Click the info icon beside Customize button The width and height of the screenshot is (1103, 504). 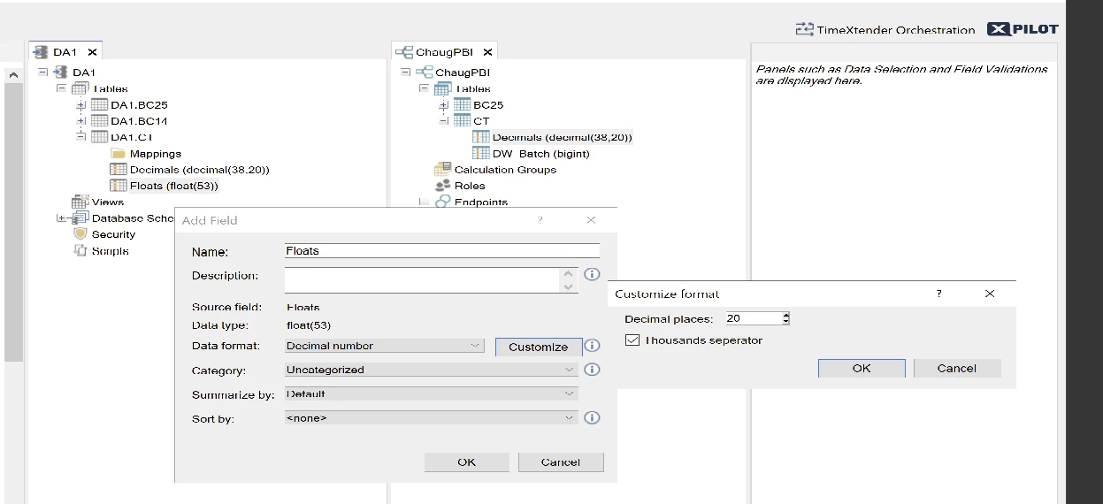pyautogui.click(x=593, y=346)
